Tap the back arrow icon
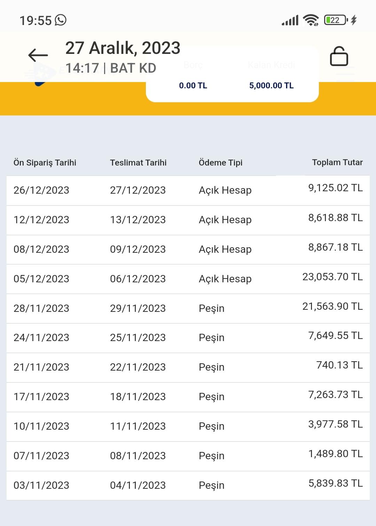Screen dimensions: 376x526 (38, 55)
